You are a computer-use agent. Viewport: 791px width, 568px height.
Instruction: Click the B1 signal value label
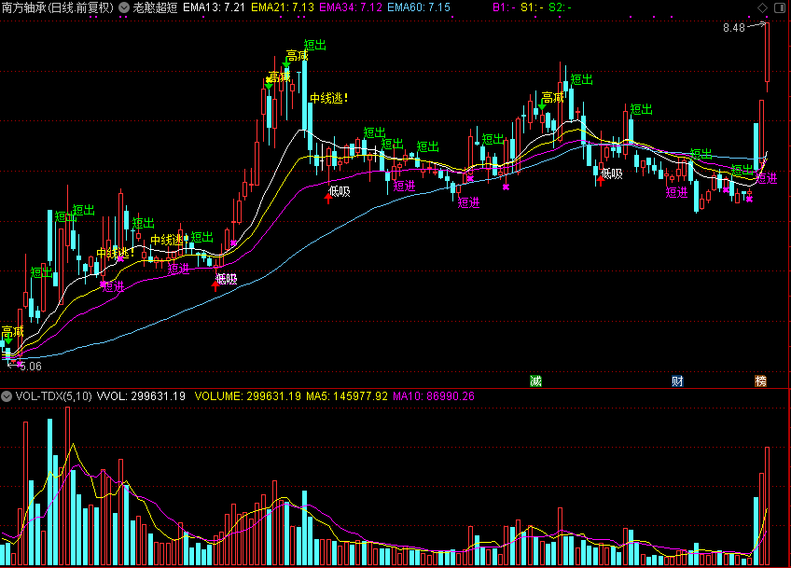click(504, 7)
